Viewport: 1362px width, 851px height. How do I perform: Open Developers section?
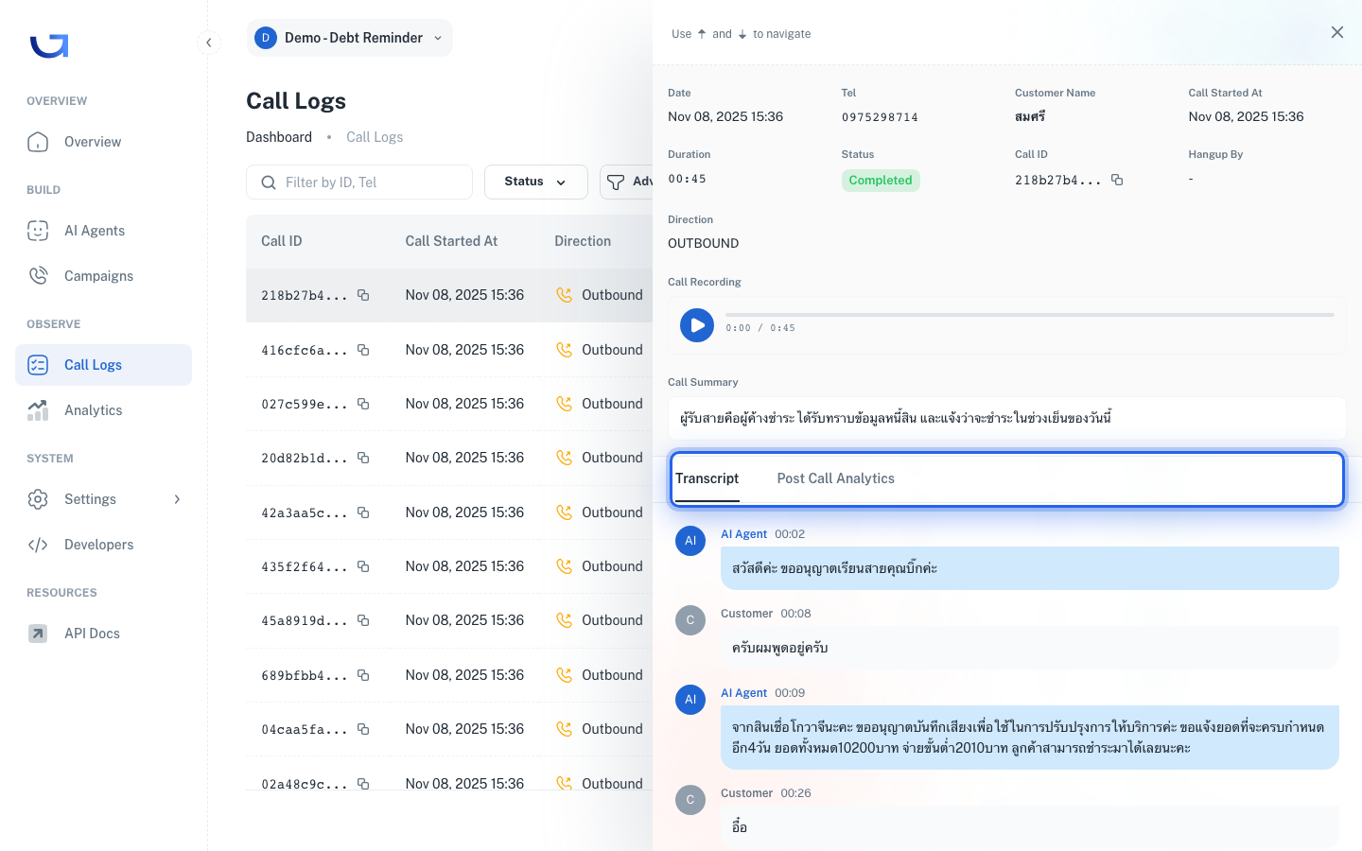(x=103, y=545)
